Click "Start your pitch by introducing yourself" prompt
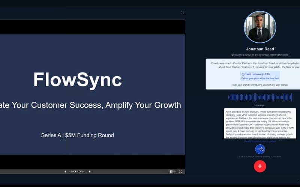 (260, 85)
